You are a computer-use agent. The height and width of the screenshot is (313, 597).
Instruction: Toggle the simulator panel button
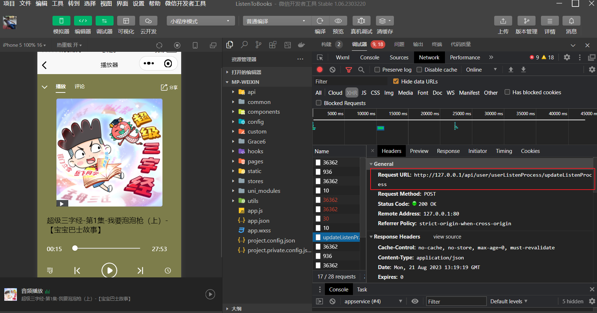[x=61, y=21]
